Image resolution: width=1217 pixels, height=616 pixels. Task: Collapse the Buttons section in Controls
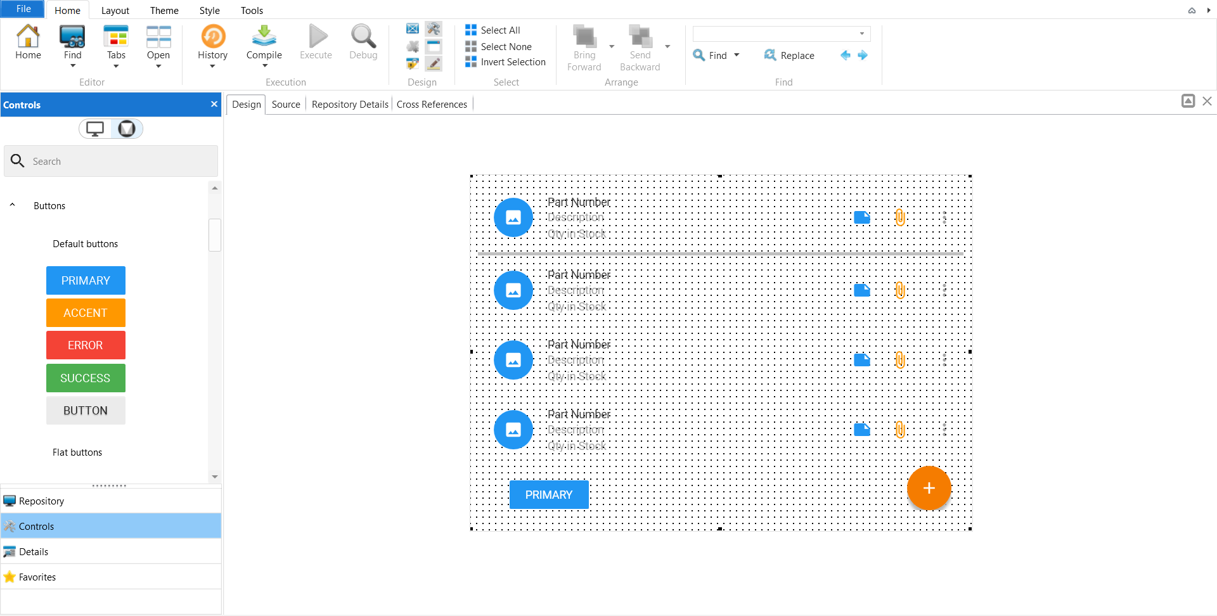(x=13, y=205)
